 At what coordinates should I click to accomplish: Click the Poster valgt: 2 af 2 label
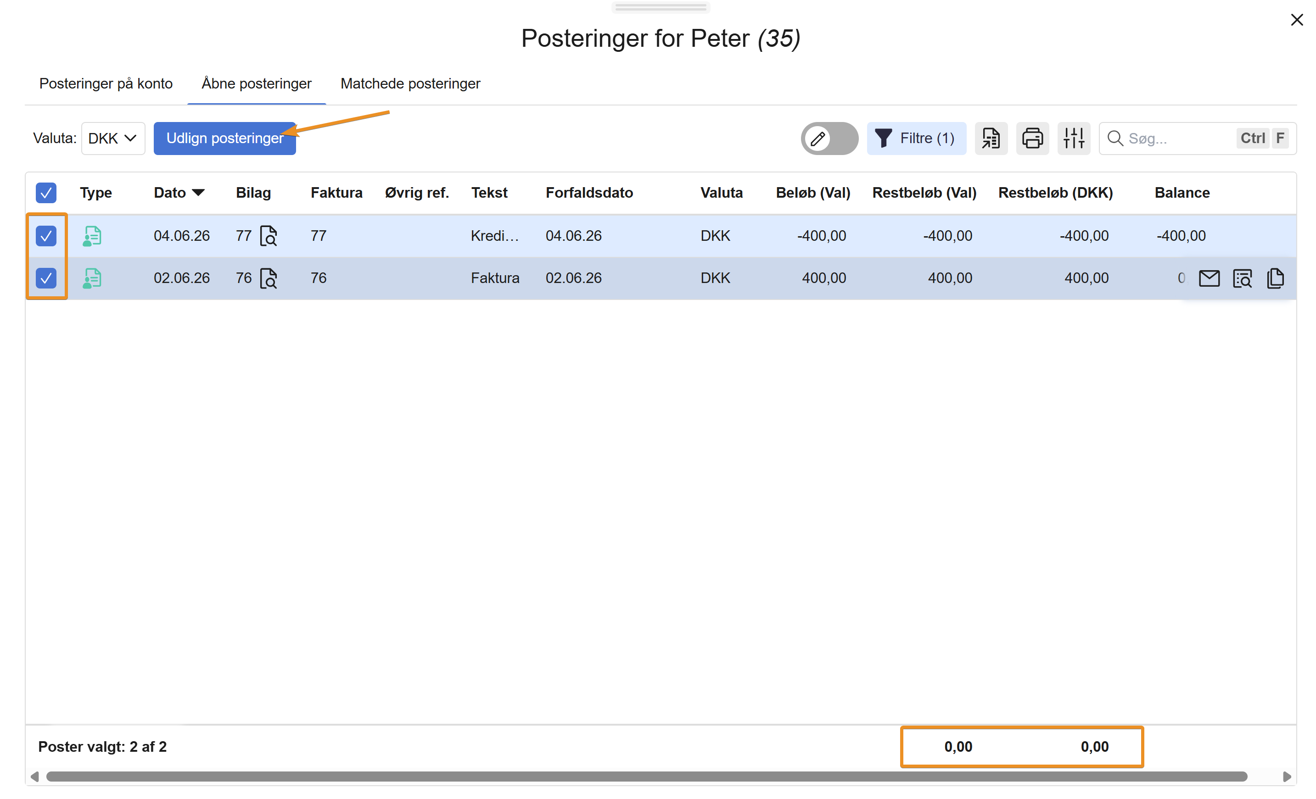click(102, 747)
